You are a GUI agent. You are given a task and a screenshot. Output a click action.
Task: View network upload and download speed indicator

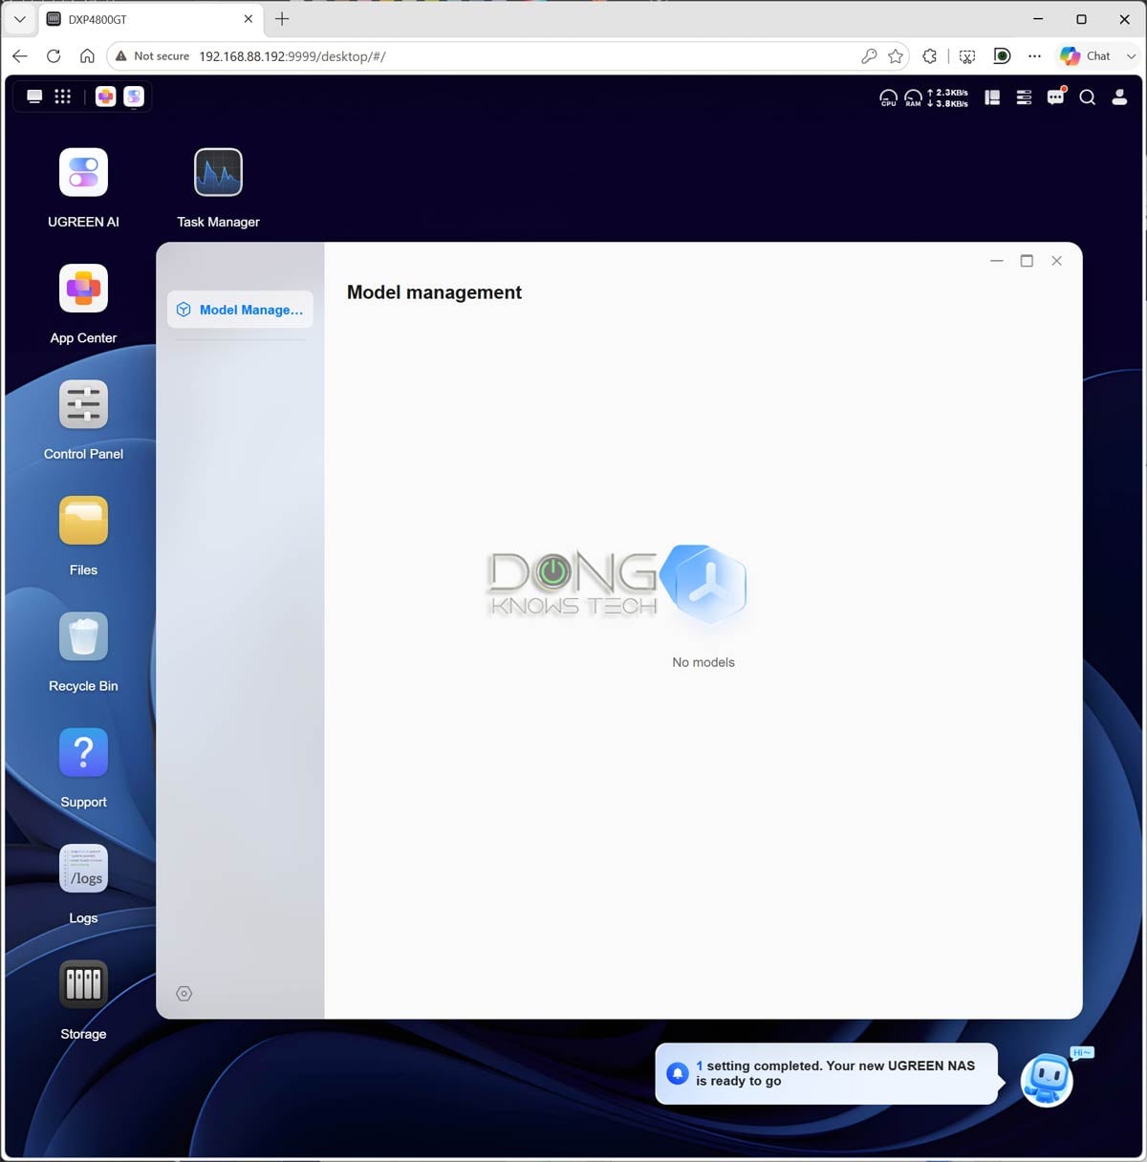point(948,97)
